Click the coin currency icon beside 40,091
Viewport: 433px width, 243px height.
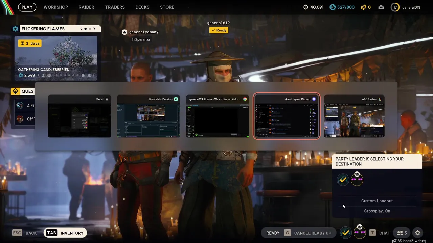[x=306, y=7]
